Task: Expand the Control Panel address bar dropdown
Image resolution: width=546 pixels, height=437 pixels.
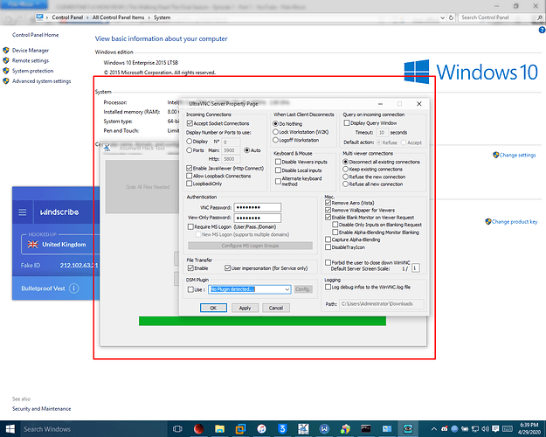Action: [x=443, y=17]
